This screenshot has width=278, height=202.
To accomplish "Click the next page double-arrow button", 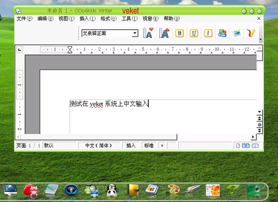I will pyautogui.click(x=259, y=131).
